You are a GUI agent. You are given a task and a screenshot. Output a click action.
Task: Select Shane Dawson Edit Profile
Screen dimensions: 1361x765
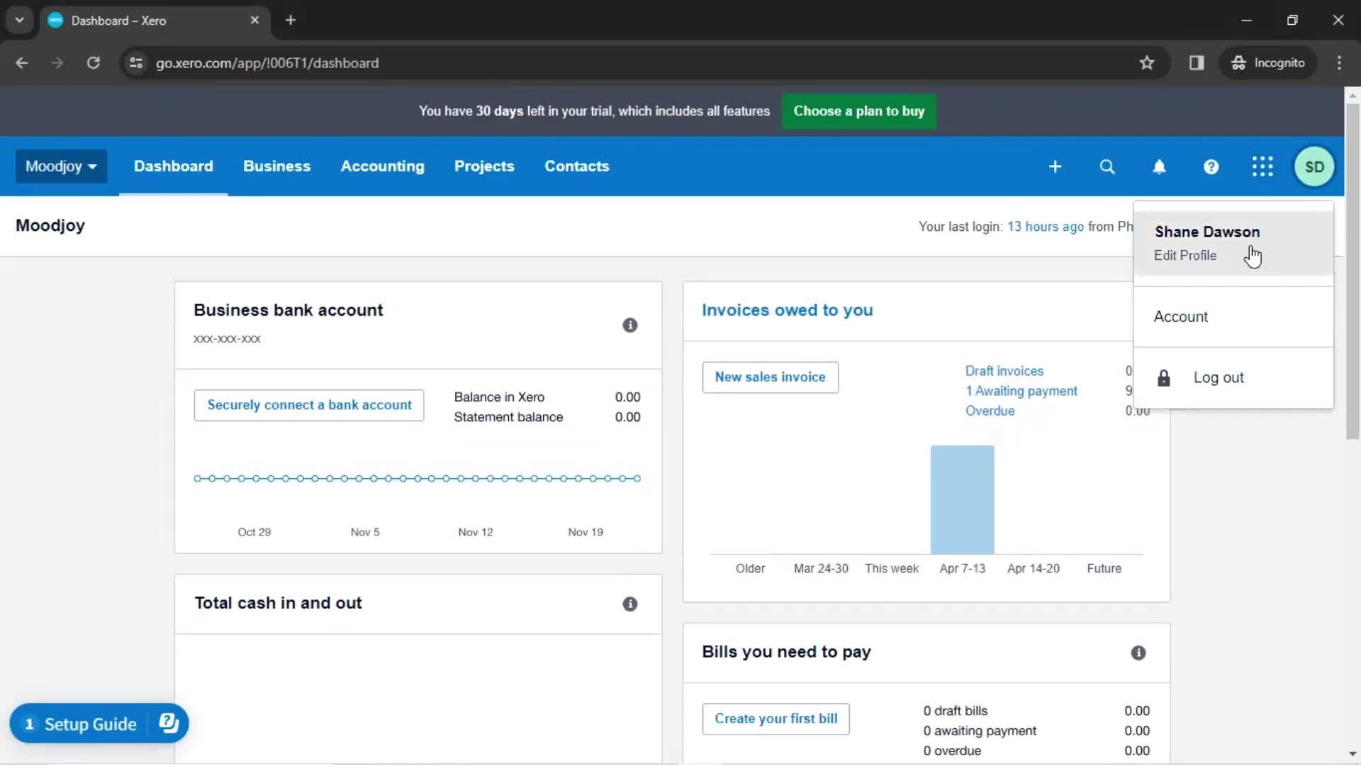tap(1233, 243)
